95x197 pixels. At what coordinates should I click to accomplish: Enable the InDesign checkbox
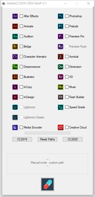[21, 97]
